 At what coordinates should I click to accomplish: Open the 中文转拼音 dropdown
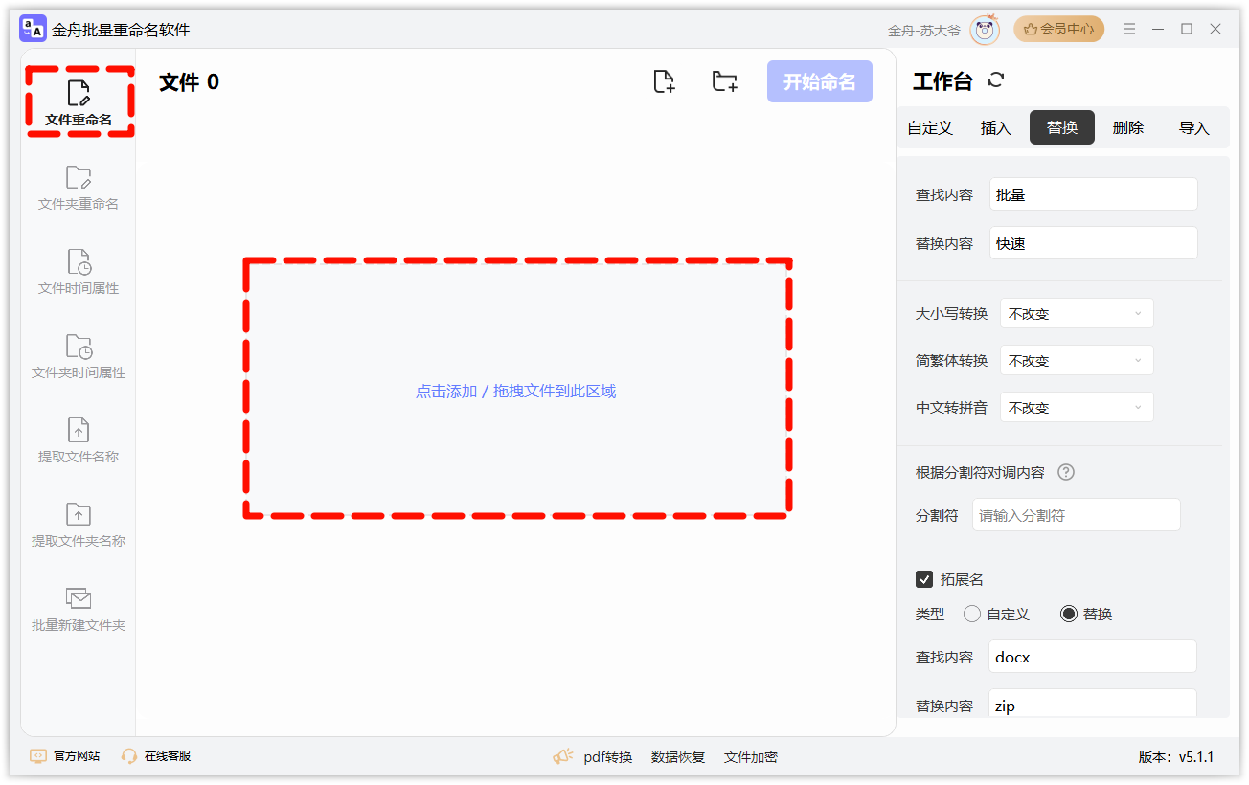point(1077,407)
